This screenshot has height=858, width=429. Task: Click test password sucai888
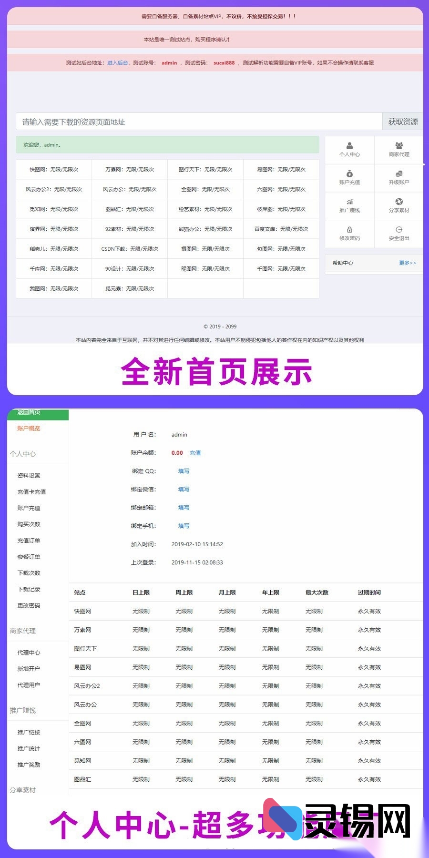tap(224, 62)
